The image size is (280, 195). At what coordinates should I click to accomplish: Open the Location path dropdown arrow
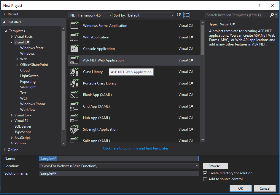196,166
